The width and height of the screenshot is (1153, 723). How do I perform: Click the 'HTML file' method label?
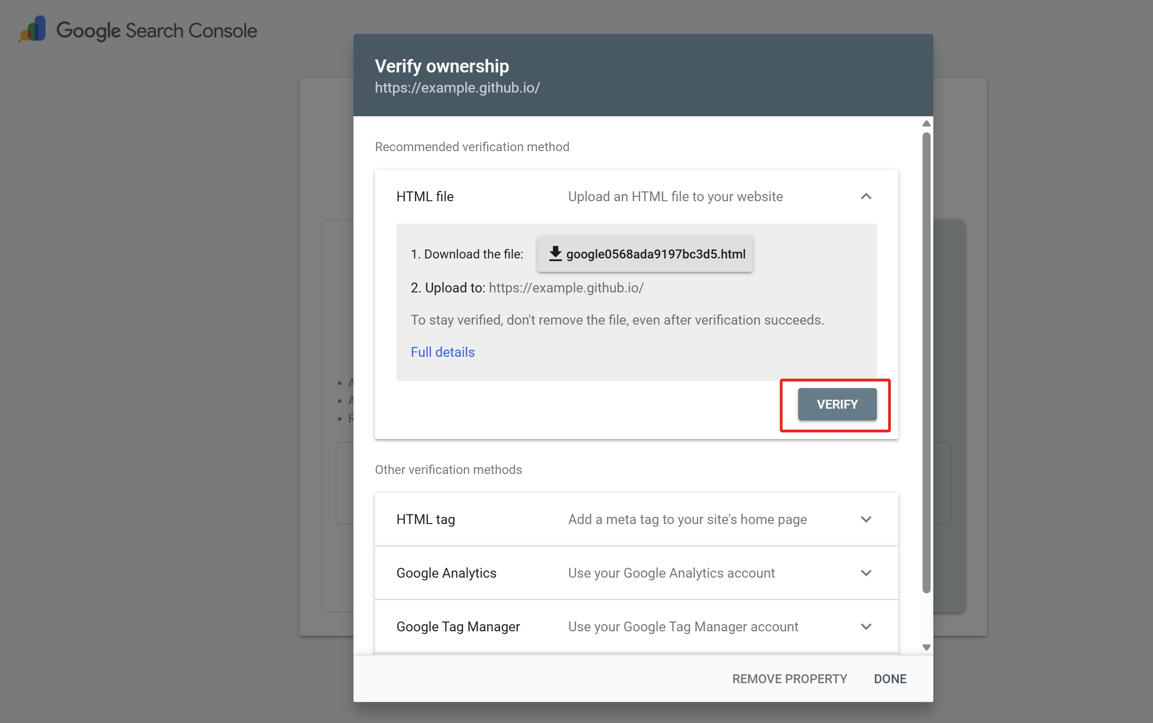click(425, 197)
